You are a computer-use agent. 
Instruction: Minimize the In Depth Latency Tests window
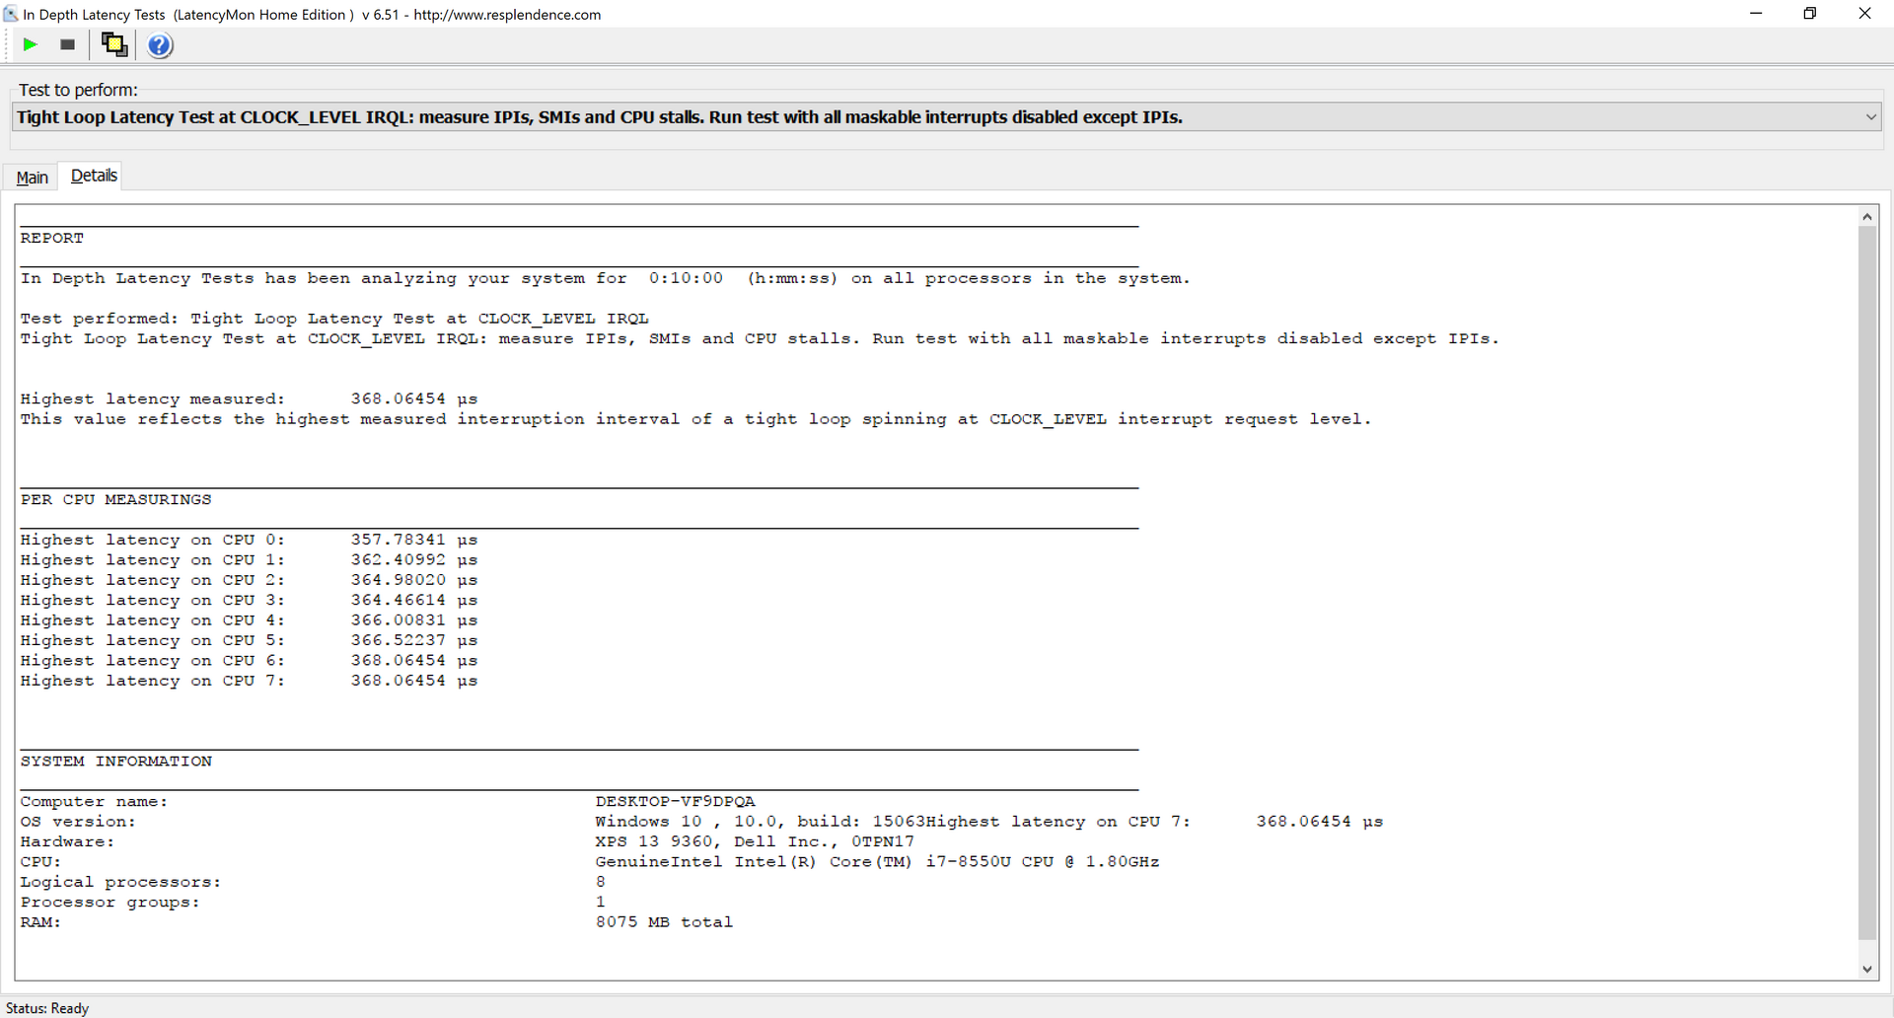tap(1756, 14)
